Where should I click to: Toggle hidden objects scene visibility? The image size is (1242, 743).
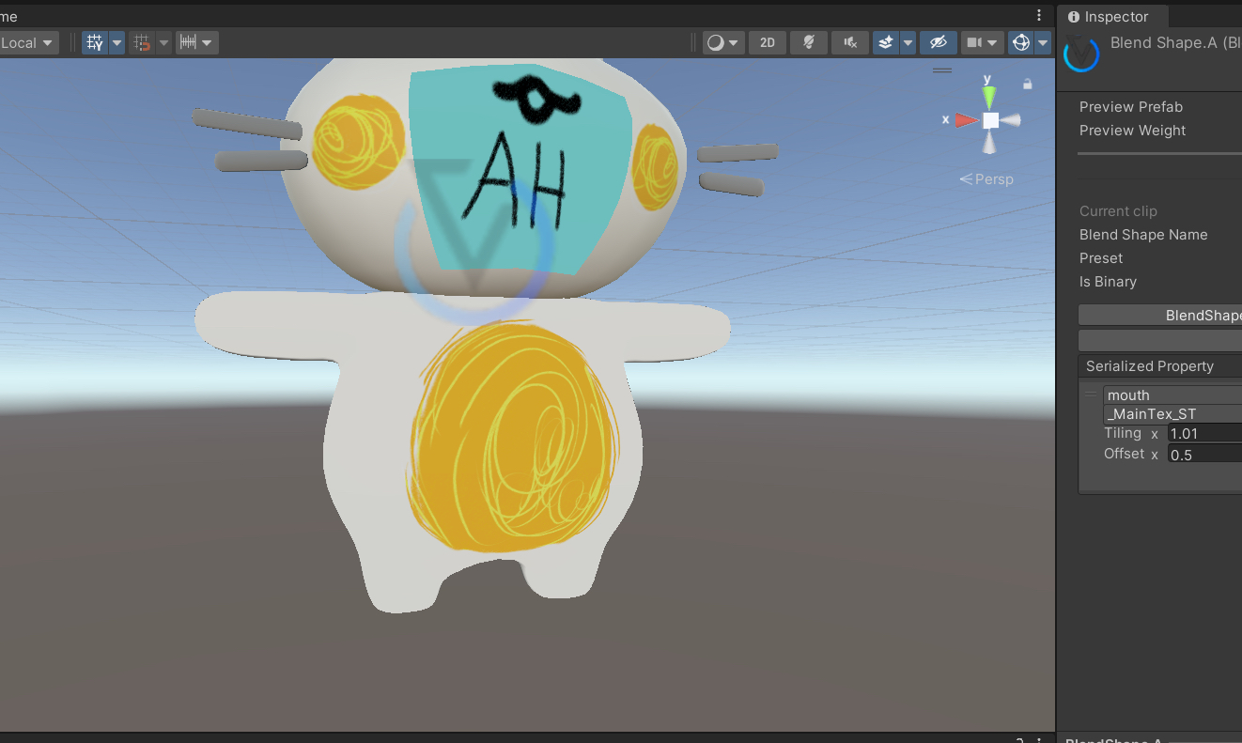click(937, 42)
